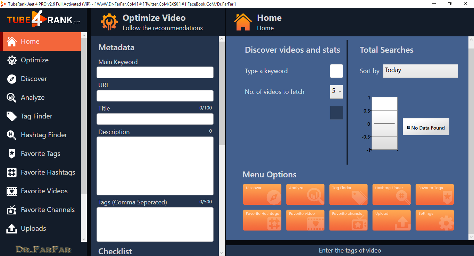This screenshot has width=474, height=256.
Task: Click into the Description text area
Action: 155,166
